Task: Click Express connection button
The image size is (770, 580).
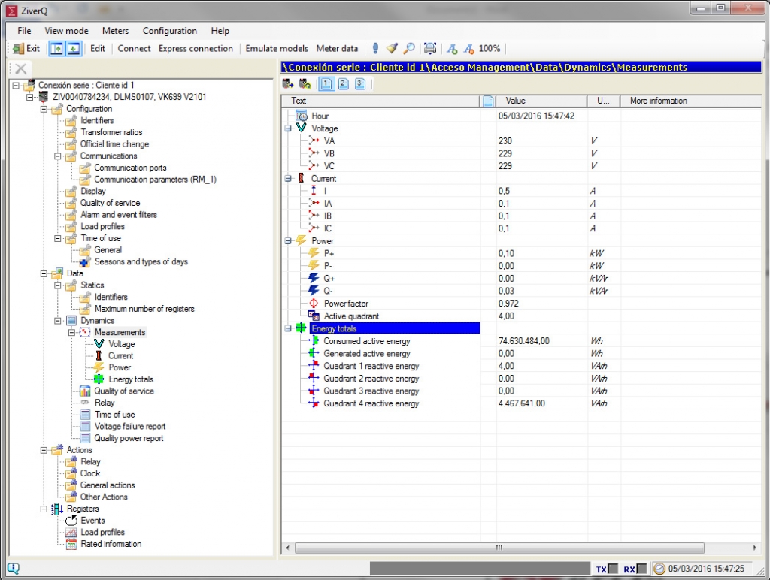Action: 196,48
